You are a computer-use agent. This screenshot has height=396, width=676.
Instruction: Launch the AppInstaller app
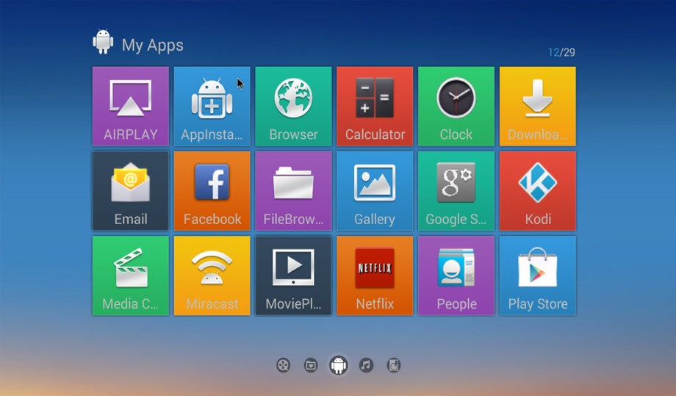(x=212, y=106)
